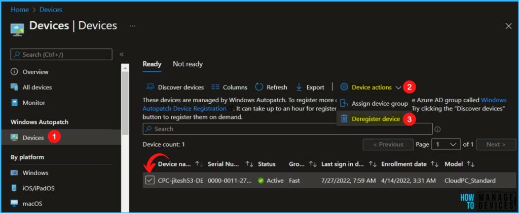Sort by Enrollment date column arrows

click(x=435, y=164)
